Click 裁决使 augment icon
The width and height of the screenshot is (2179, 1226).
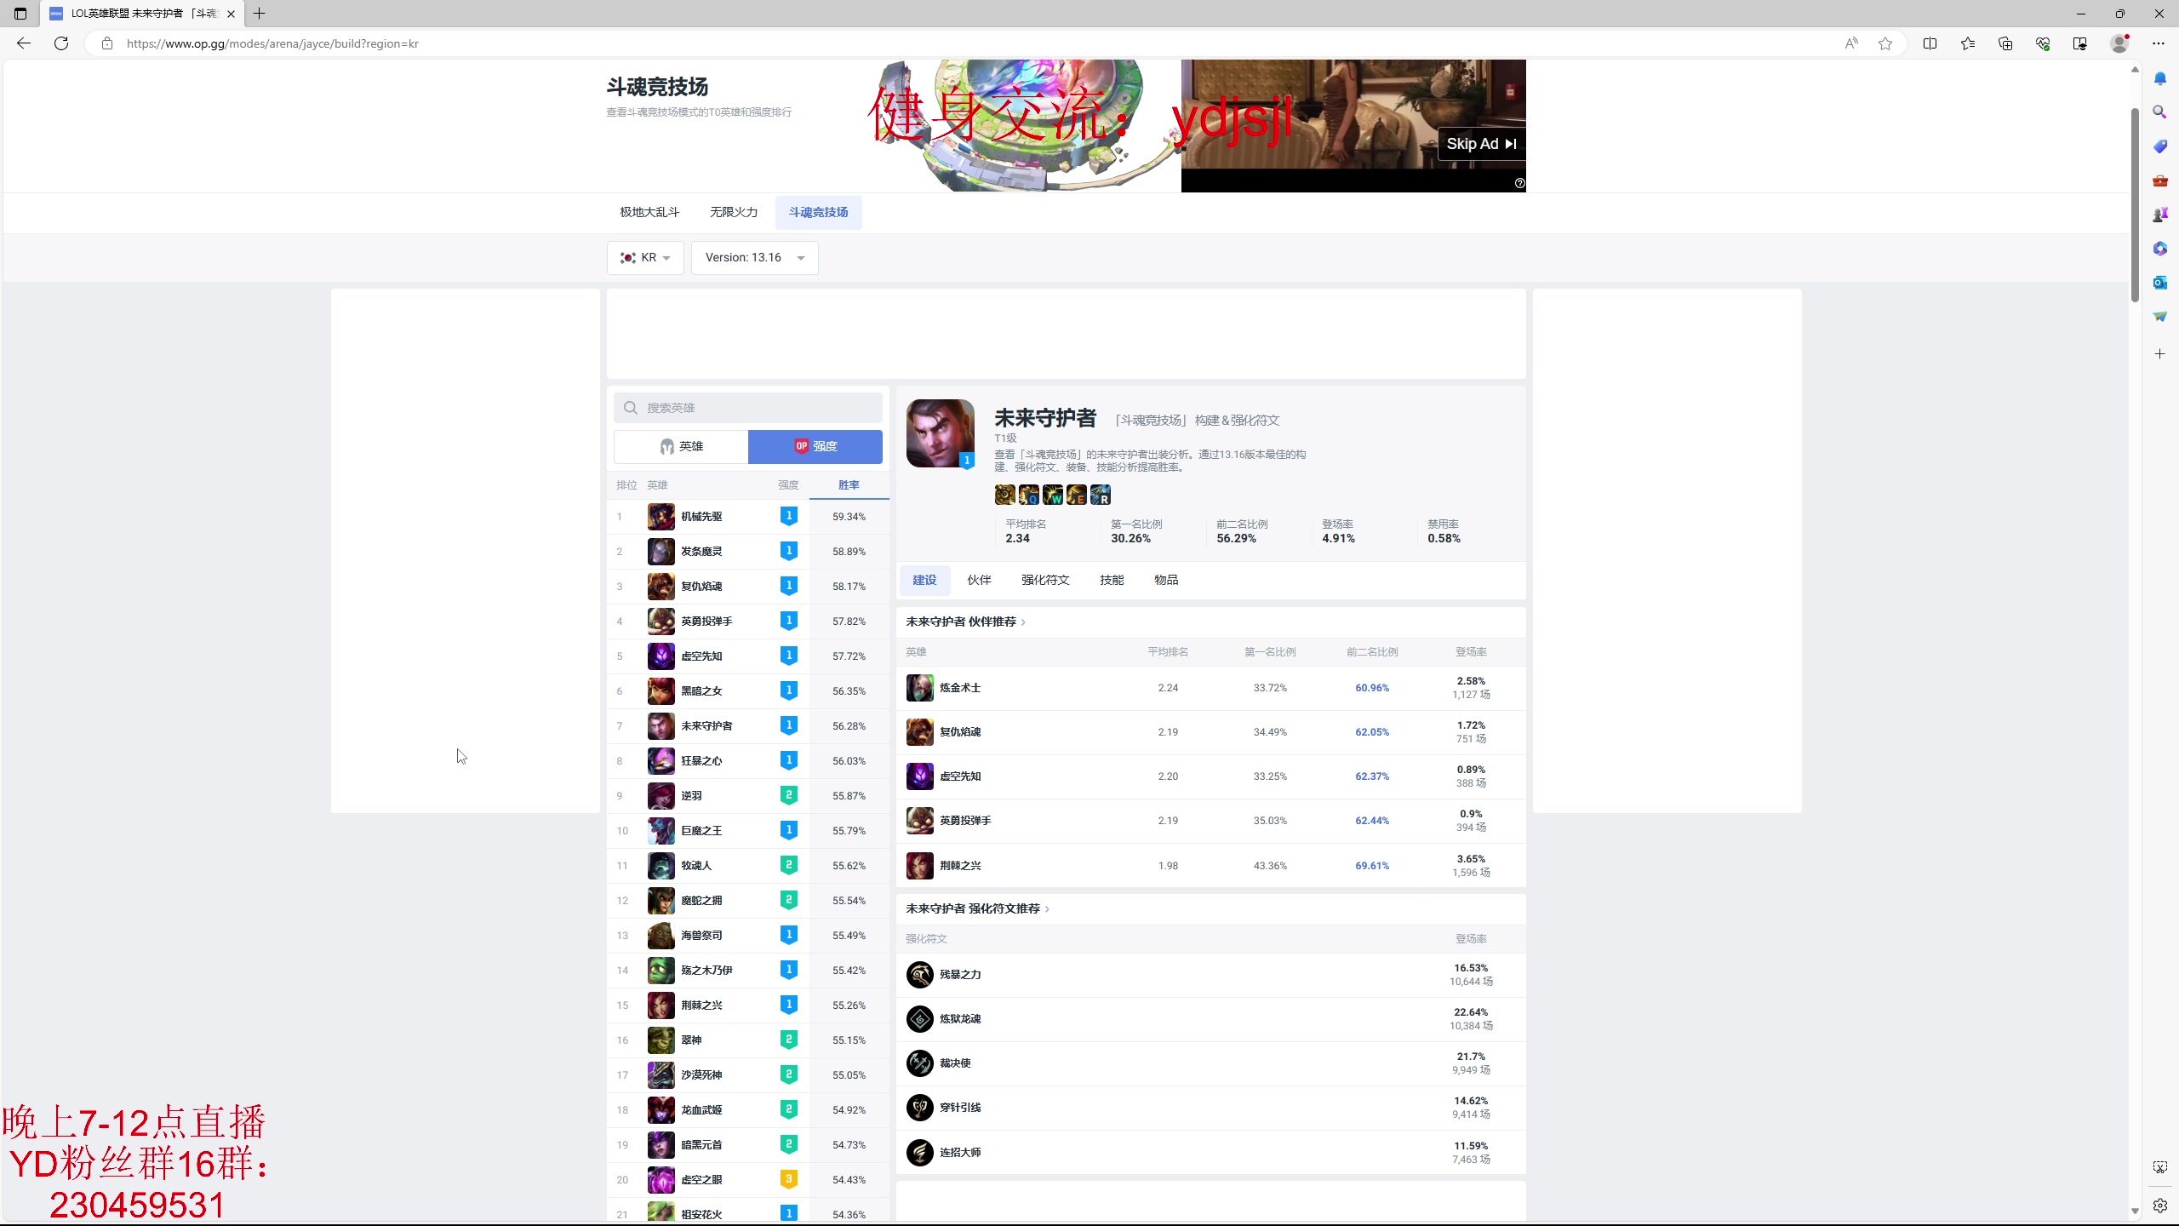click(919, 1063)
